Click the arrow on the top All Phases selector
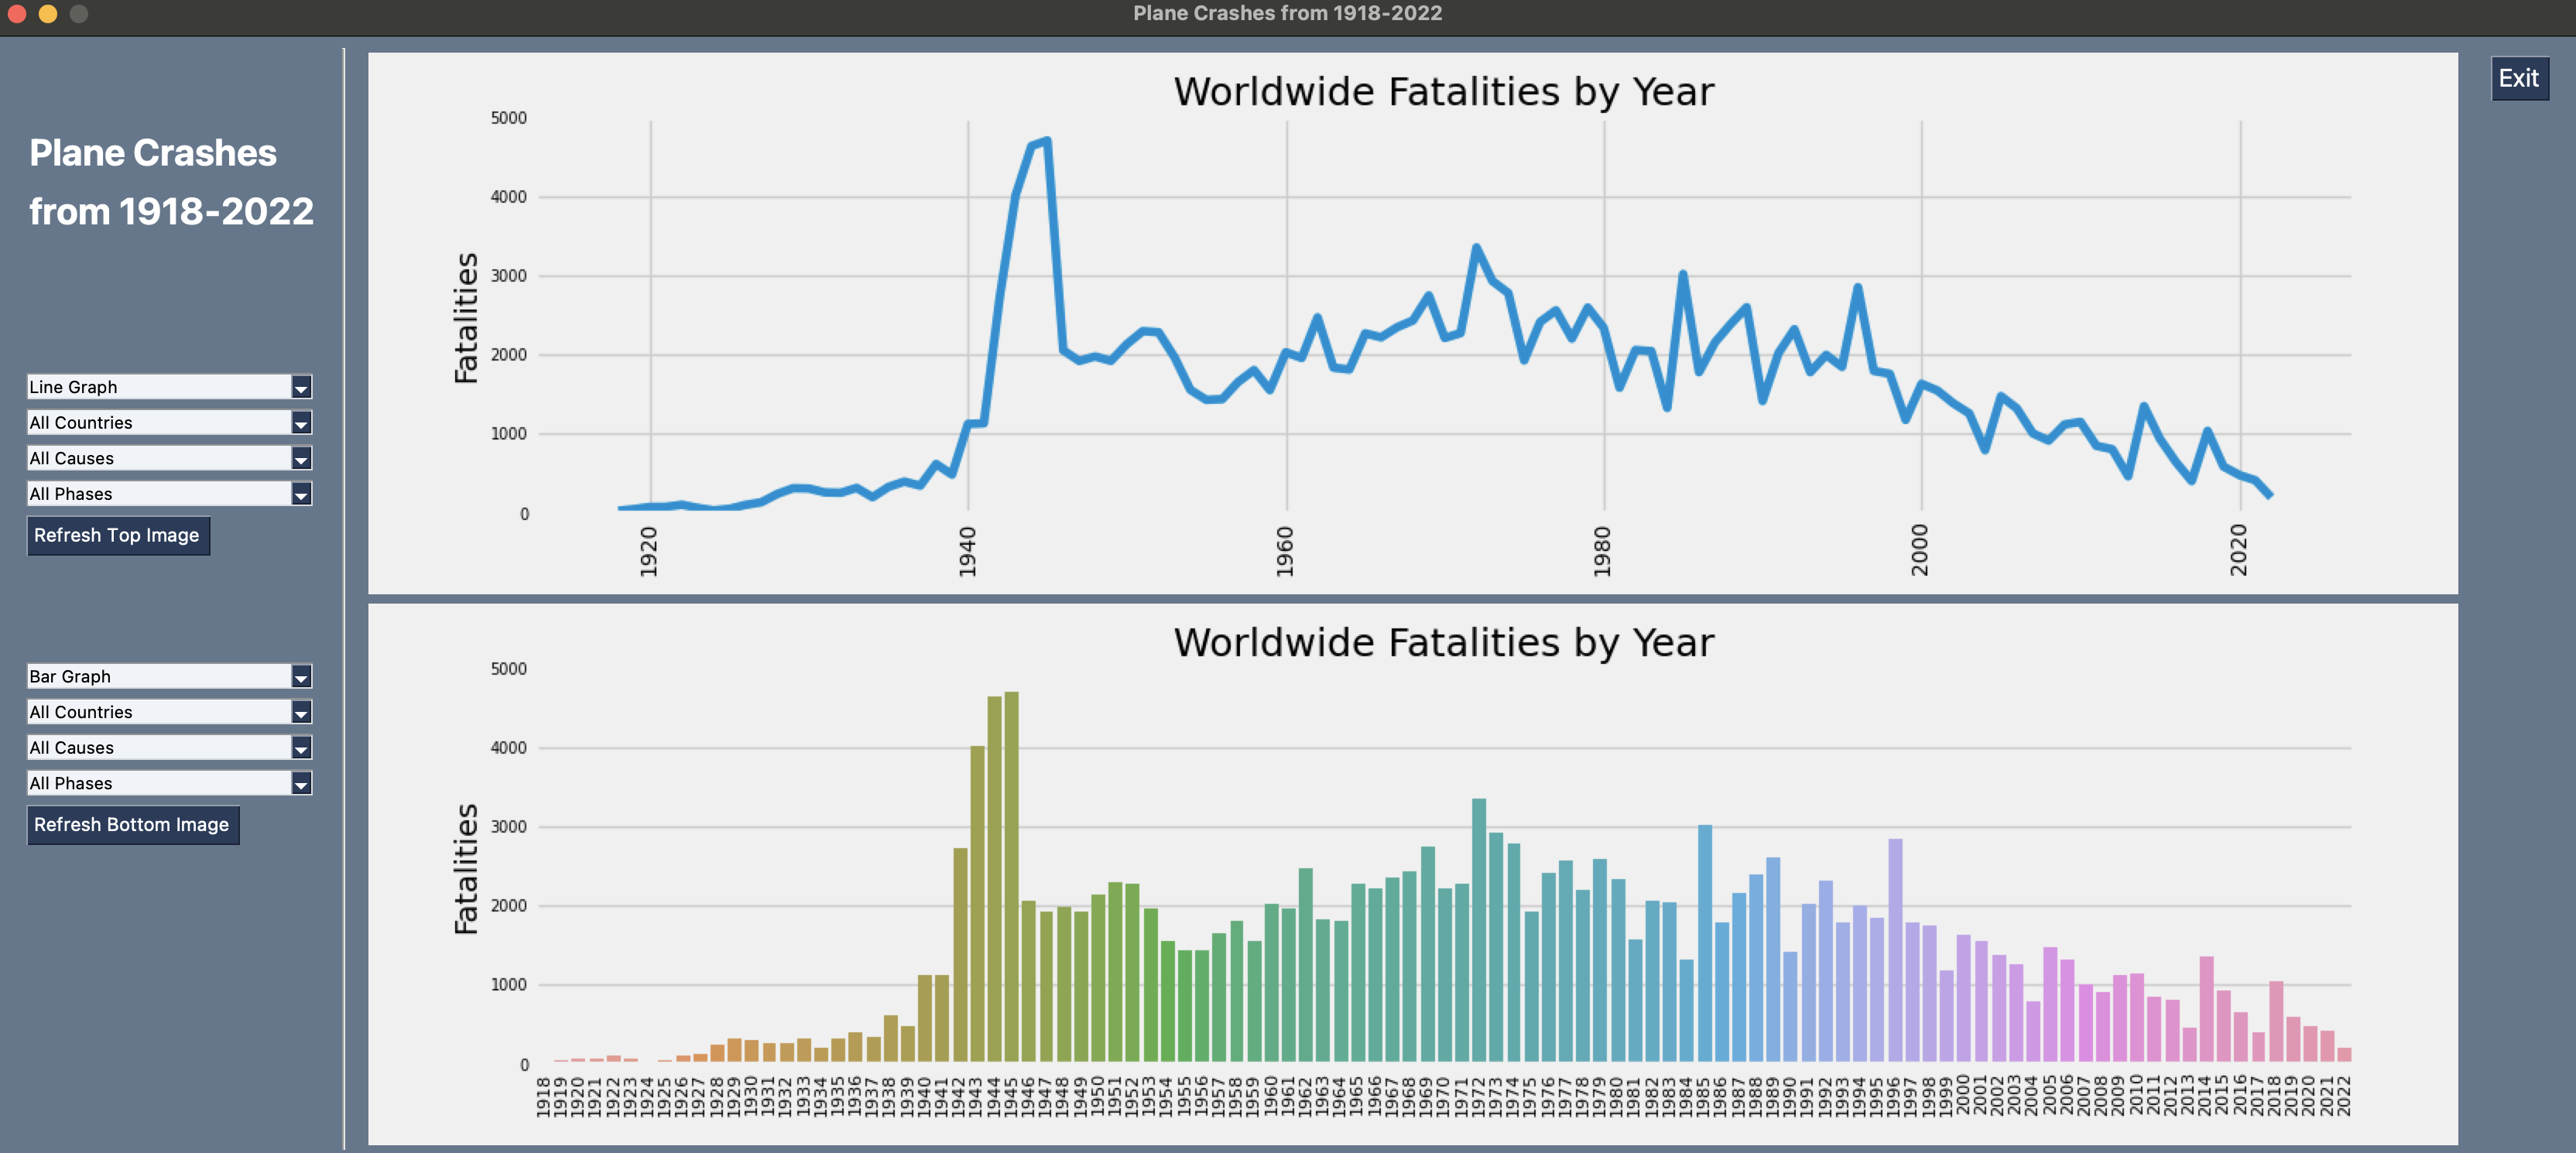Viewport: 2576px width, 1153px height. click(302, 493)
